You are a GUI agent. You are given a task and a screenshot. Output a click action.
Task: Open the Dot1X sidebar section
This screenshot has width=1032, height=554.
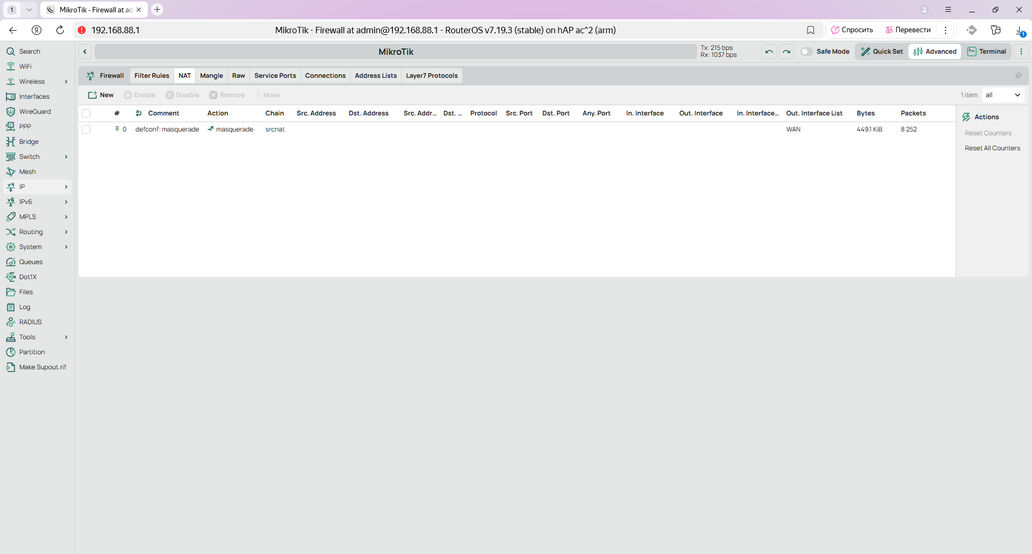pyautogui.click(x=28, y=277)
